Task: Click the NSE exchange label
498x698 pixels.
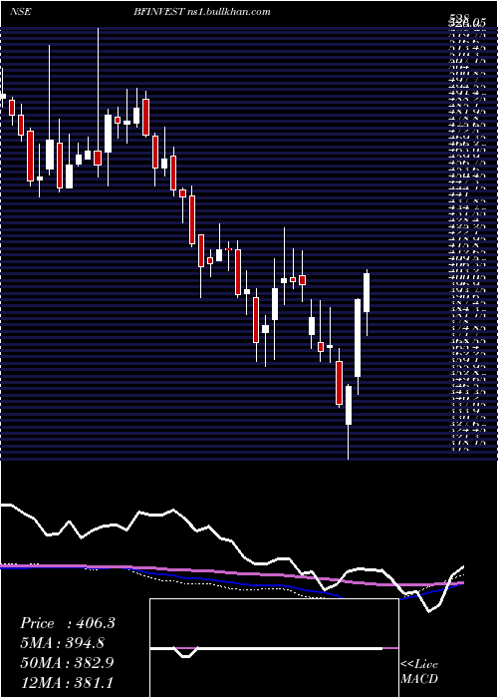Action: (x=20, y=12)
